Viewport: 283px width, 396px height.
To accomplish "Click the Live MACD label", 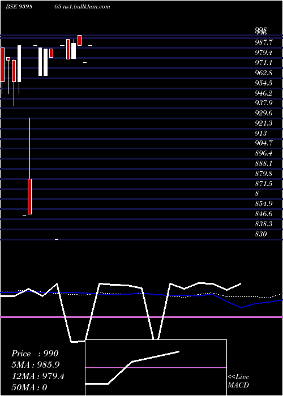I will point(238,381).
